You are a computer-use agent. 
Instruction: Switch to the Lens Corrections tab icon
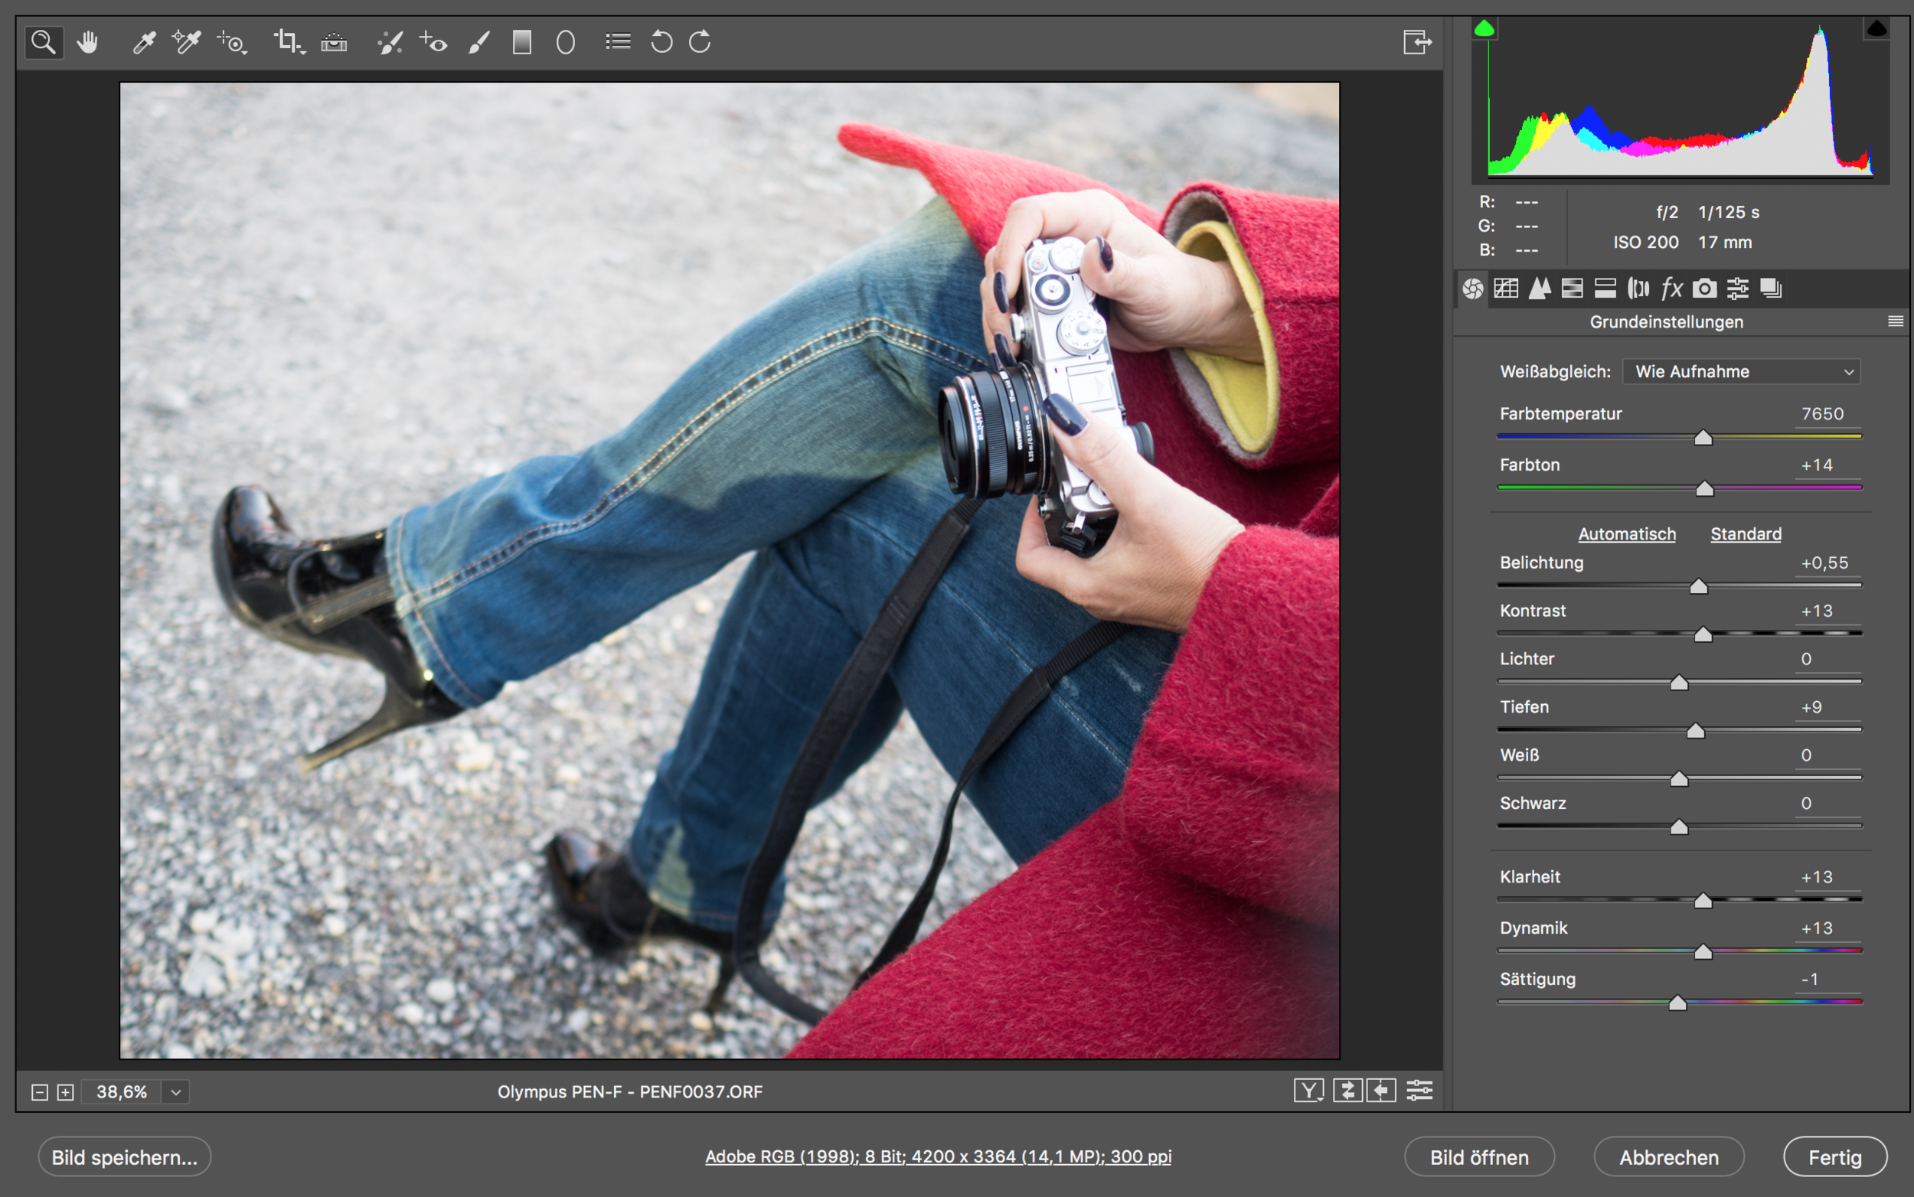pyautogui.click(x=1638, y=289)
